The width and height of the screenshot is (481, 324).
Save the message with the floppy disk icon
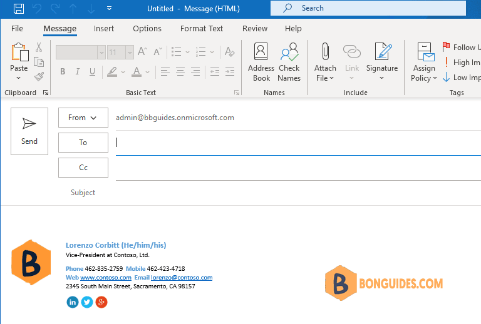[19, 9]
